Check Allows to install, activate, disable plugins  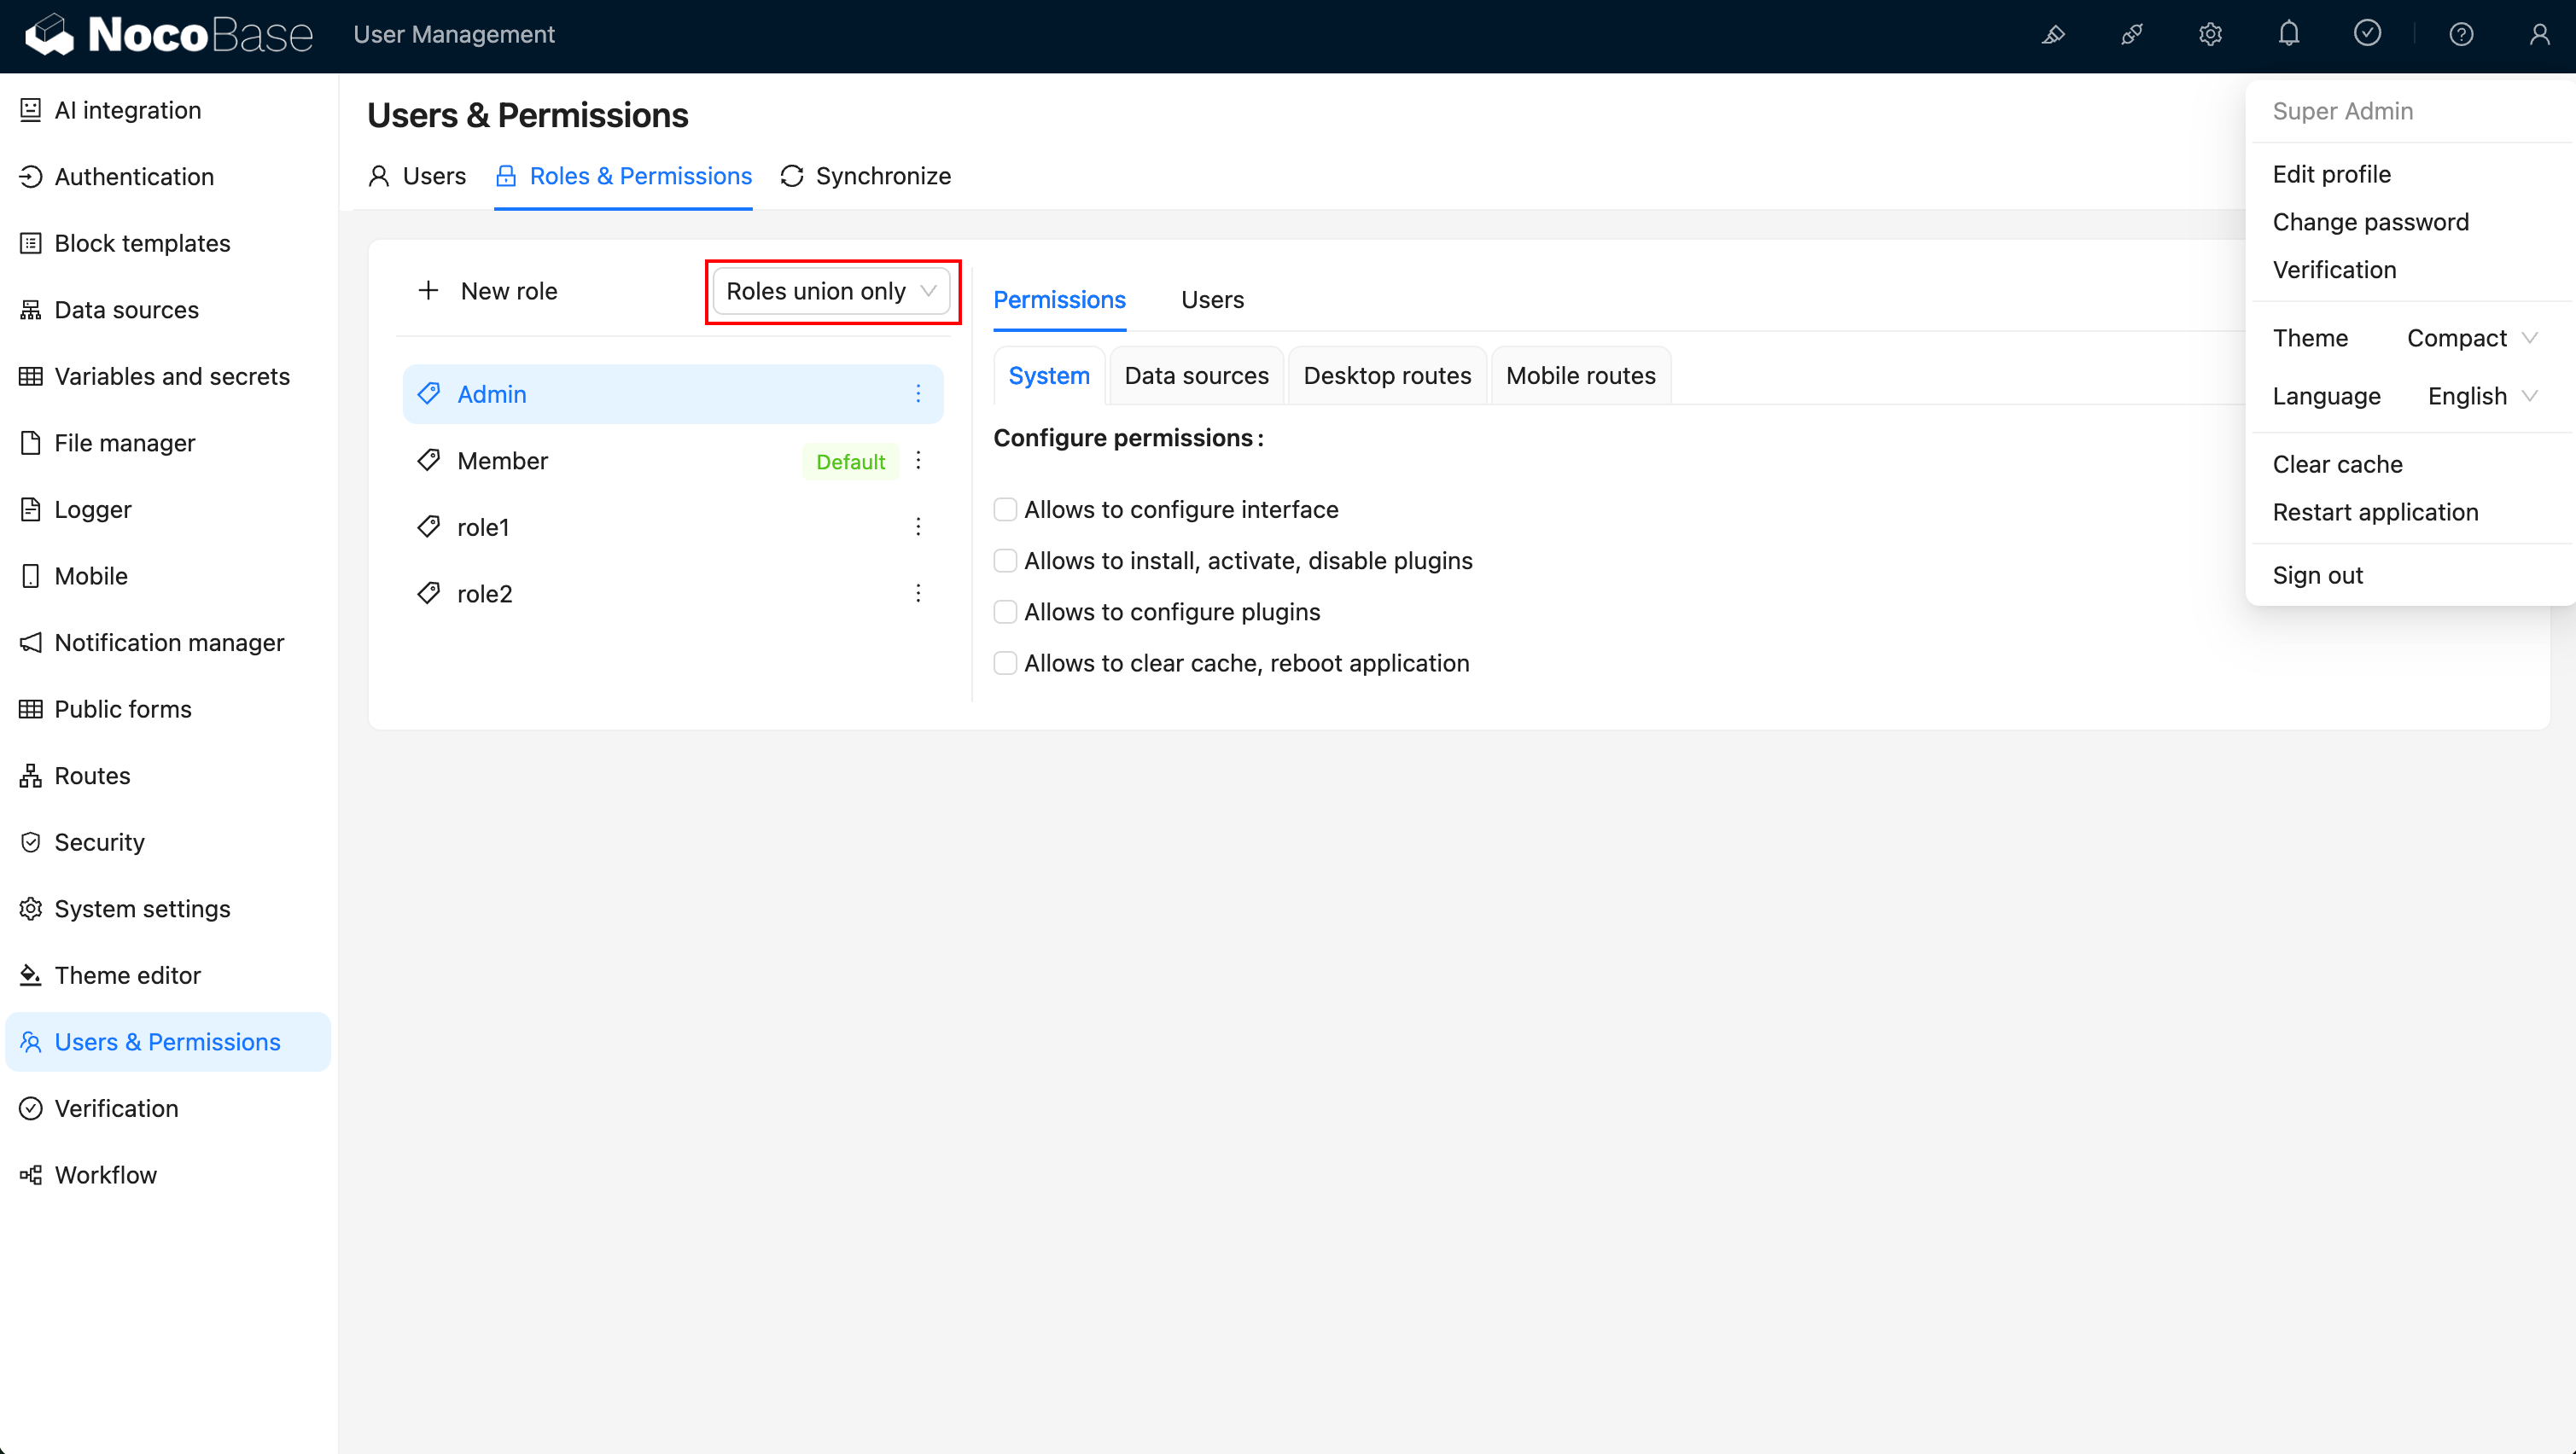click(x=1005, y=561)
